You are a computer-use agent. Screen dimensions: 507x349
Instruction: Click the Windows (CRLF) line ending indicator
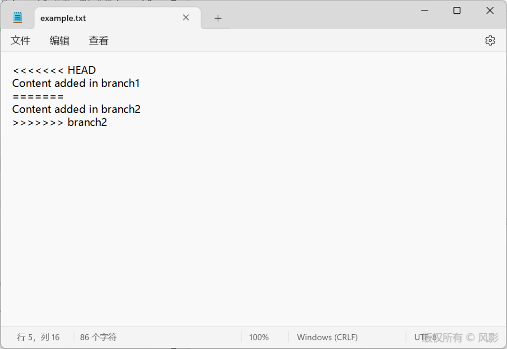[x=327, y=337]
